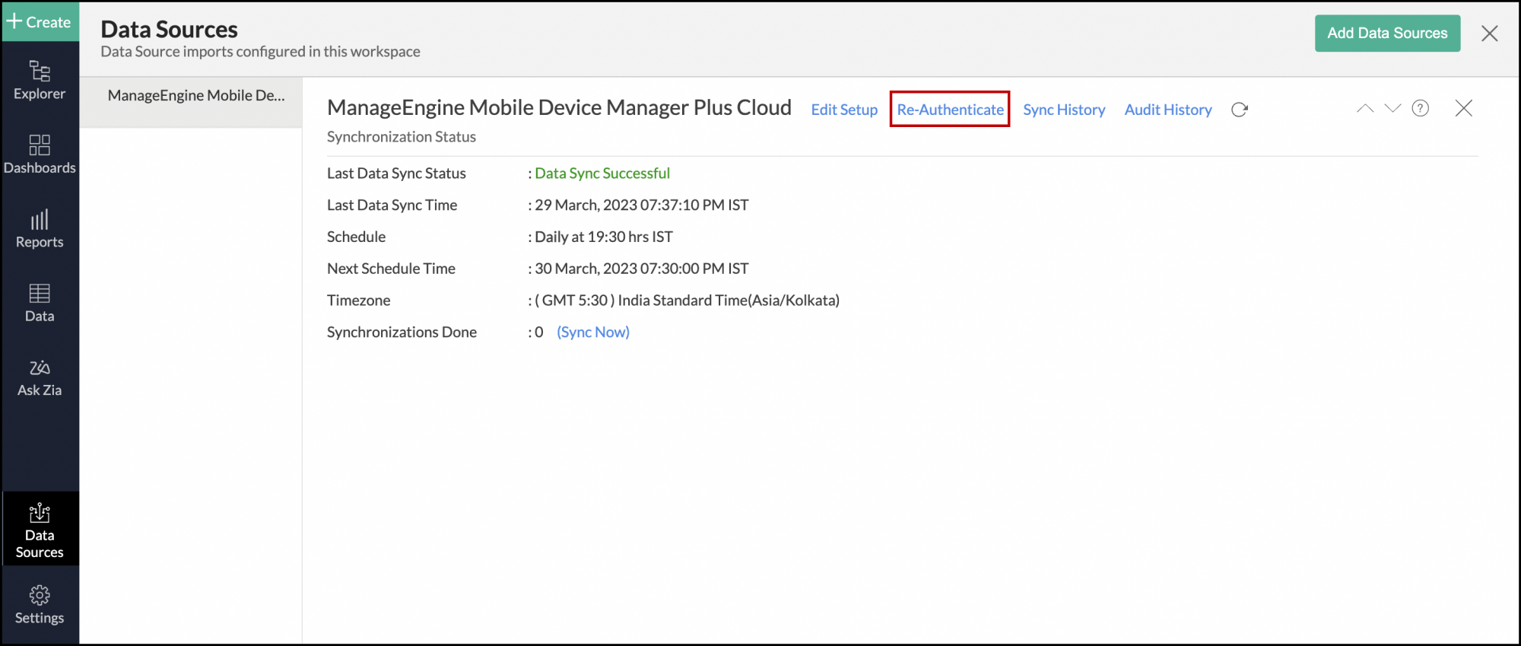Click the Re-Authenticate link
This screenshot has height=646, width=1521.
[950, 110]
